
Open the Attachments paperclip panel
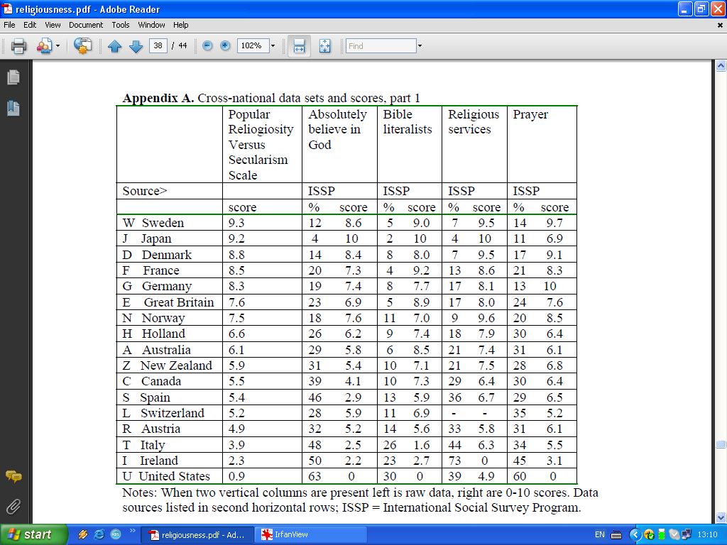click(x=13, y=507)
